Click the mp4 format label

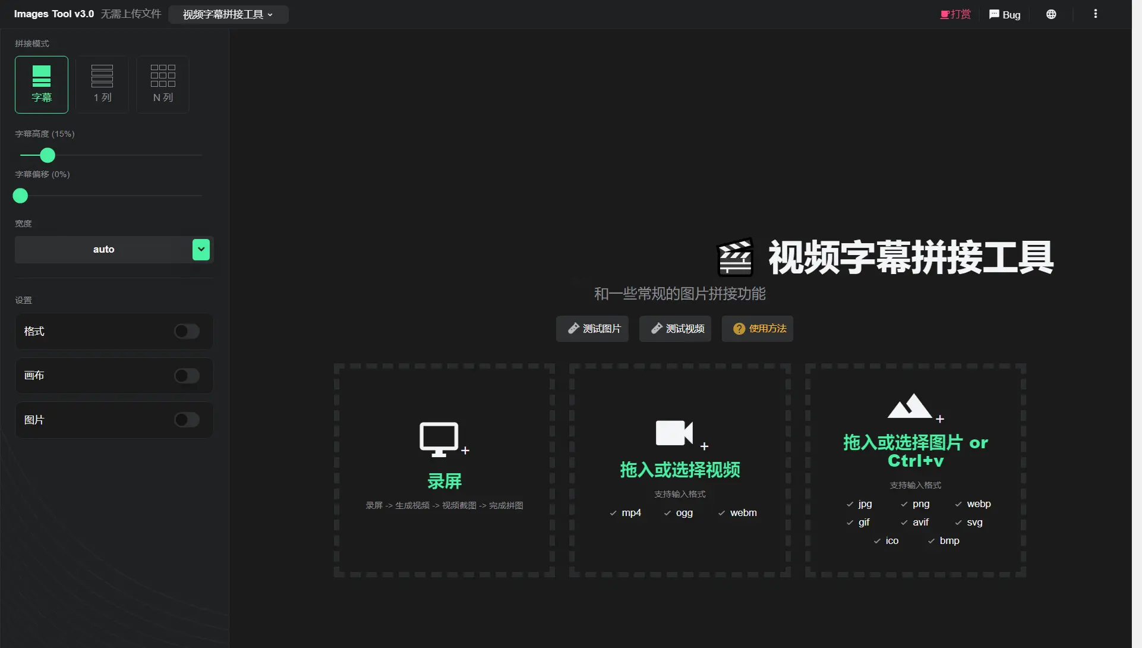pyautogui.click(x=631, y=513)
